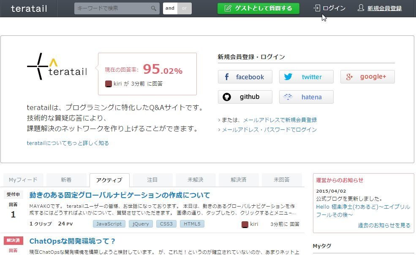This screenshot has width=416, height=255.
Task: Click the HTML5 tag
Action: (x=192, y=224)
